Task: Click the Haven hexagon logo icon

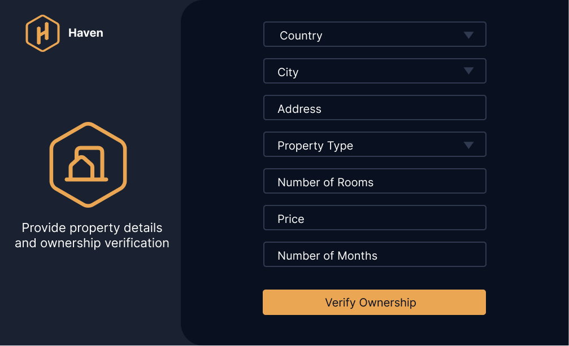Action: pyautogui.click(x=42, y=33)
